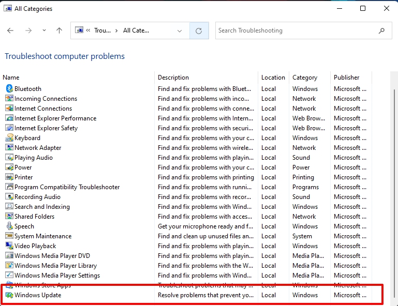Click the Windows Media Player DVD icon

pos(9,255)
